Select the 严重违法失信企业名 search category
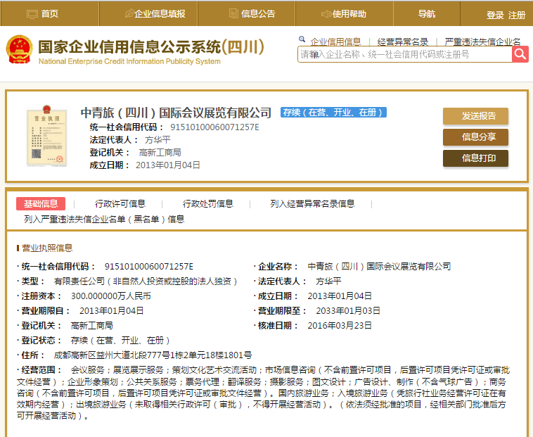The width and height of the screenshot is (533, 437). point(482,42)
